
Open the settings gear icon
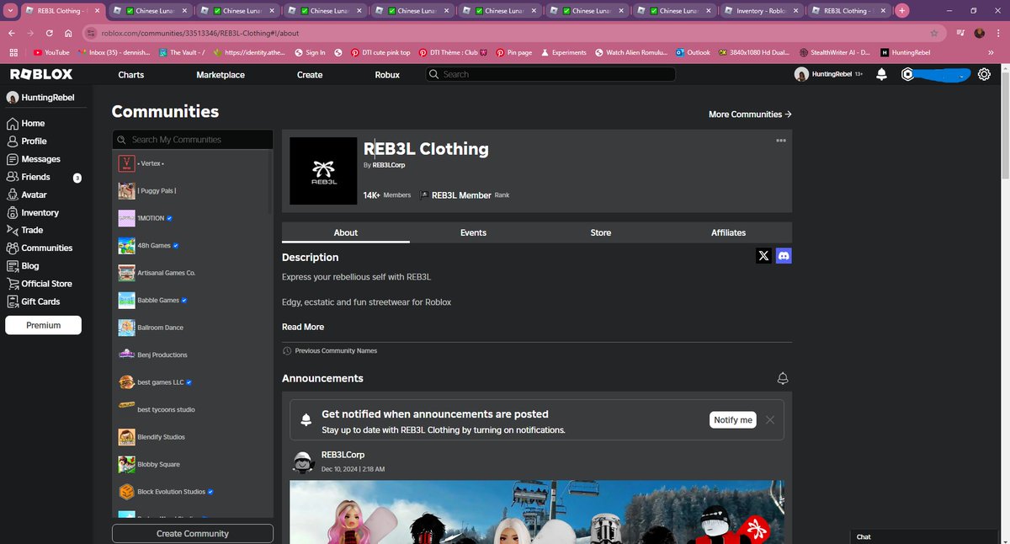tap(984, 74)
